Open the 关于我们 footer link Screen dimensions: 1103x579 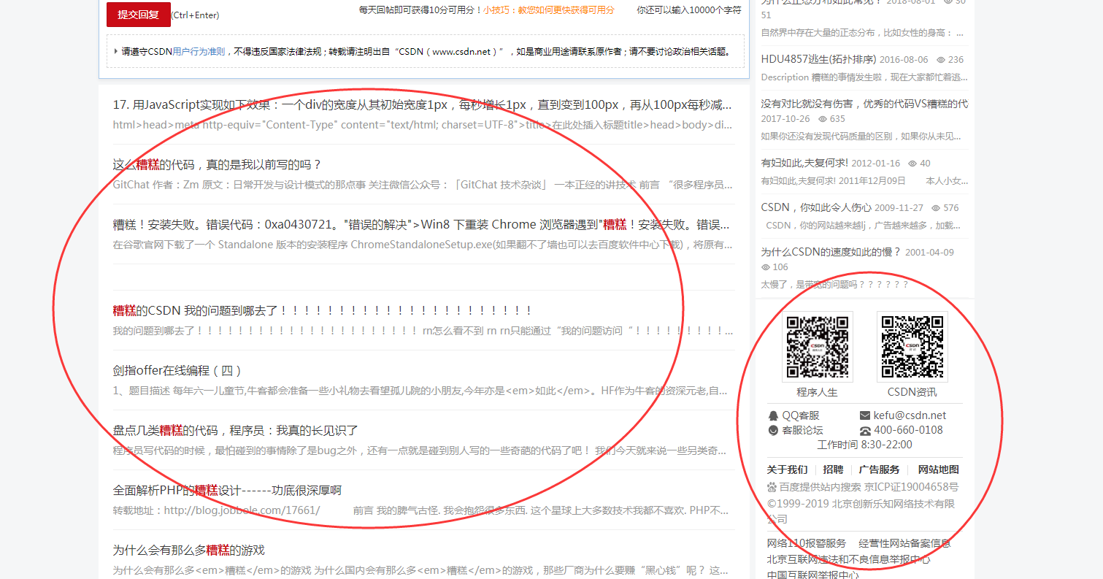pos(787,469)
